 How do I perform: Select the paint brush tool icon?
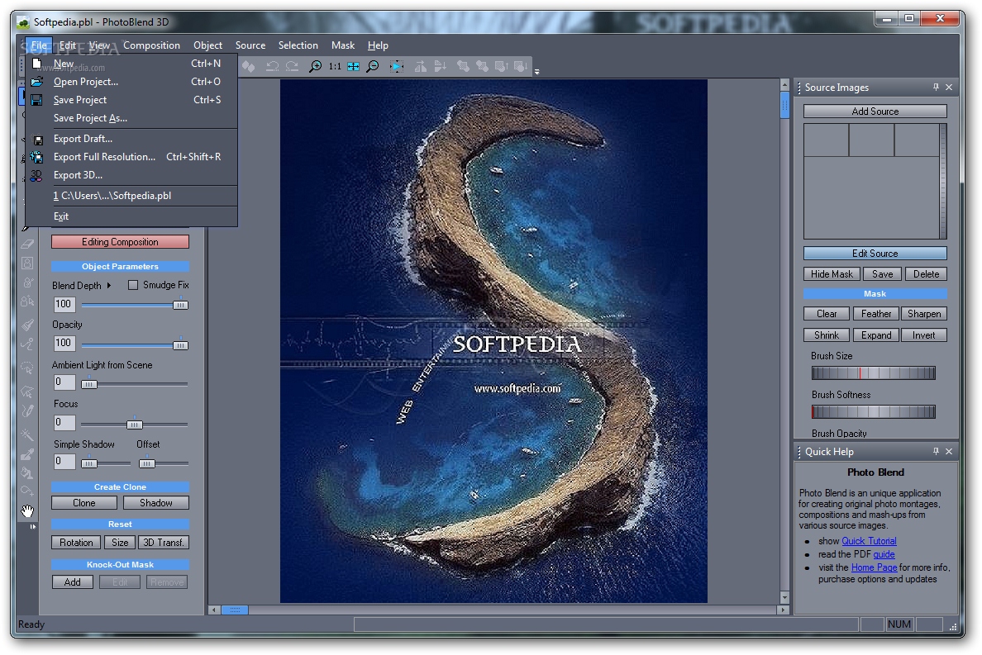27,325
